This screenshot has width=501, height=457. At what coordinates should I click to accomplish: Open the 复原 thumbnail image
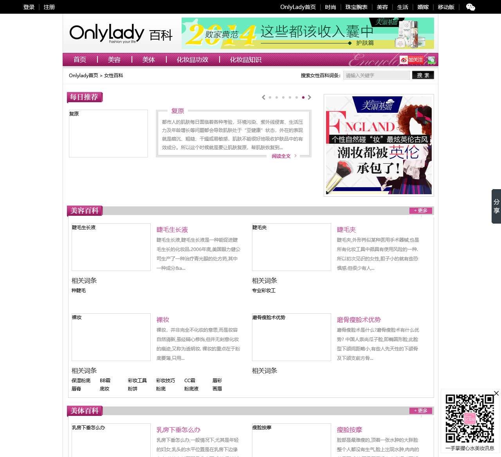[108, 134]
